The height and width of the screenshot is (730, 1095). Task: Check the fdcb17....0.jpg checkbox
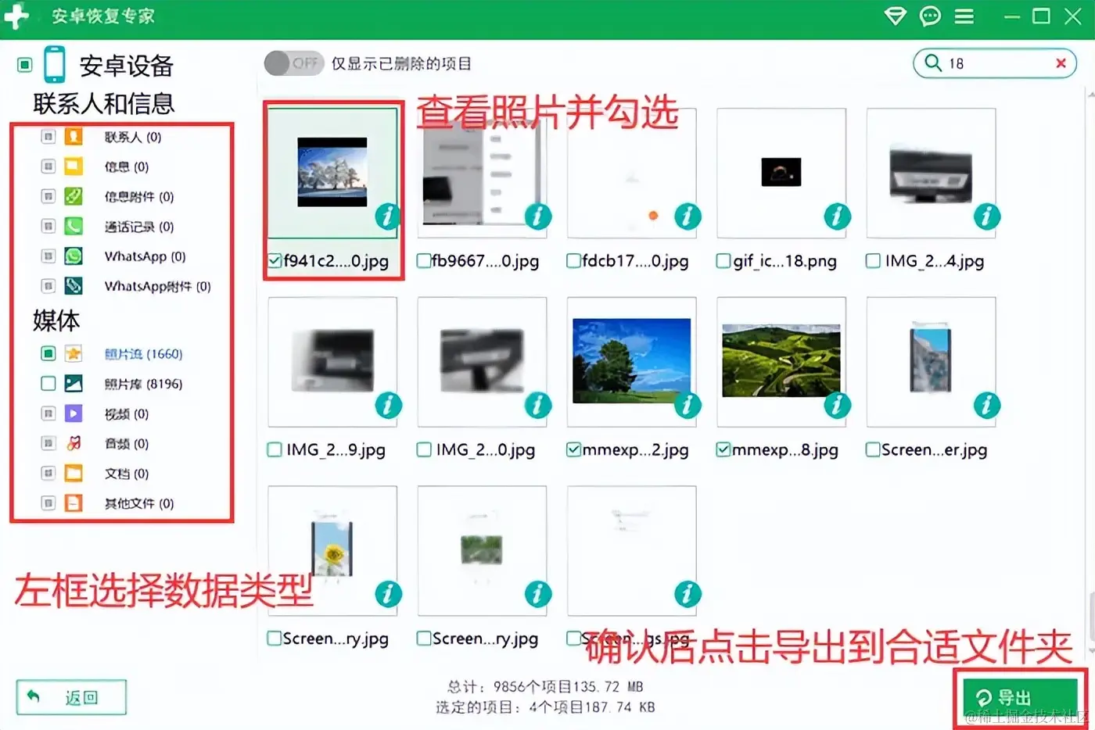(x=574, y=261)
